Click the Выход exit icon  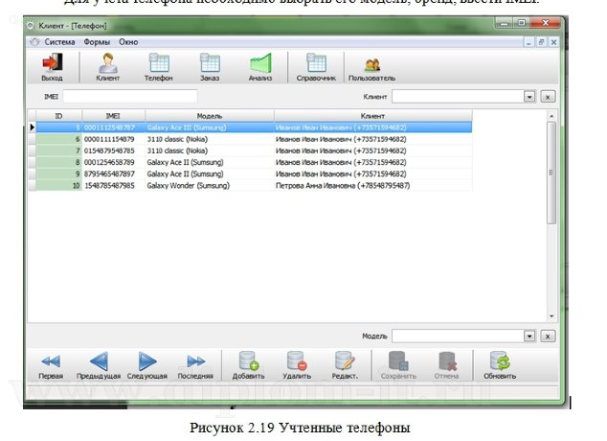[52, 66]
